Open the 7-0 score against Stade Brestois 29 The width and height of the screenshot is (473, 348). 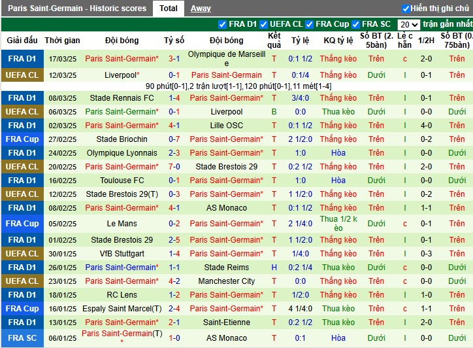174,167
